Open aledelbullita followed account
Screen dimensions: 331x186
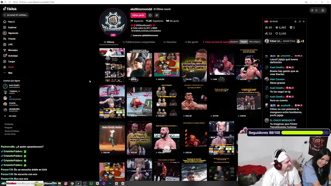(12, 110)
